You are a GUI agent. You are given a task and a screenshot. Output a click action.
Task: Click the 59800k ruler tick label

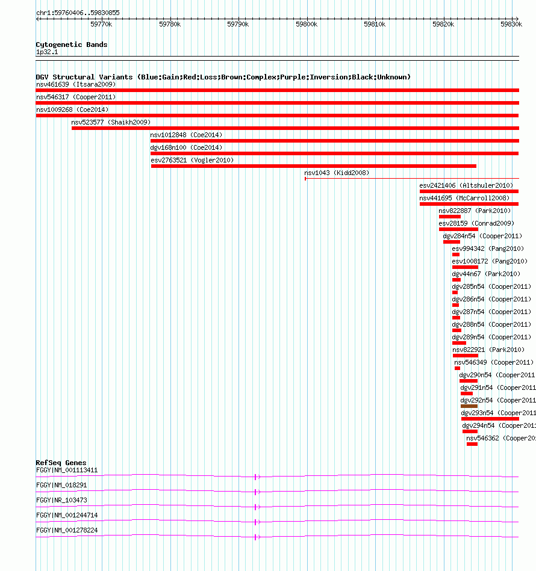307,25
